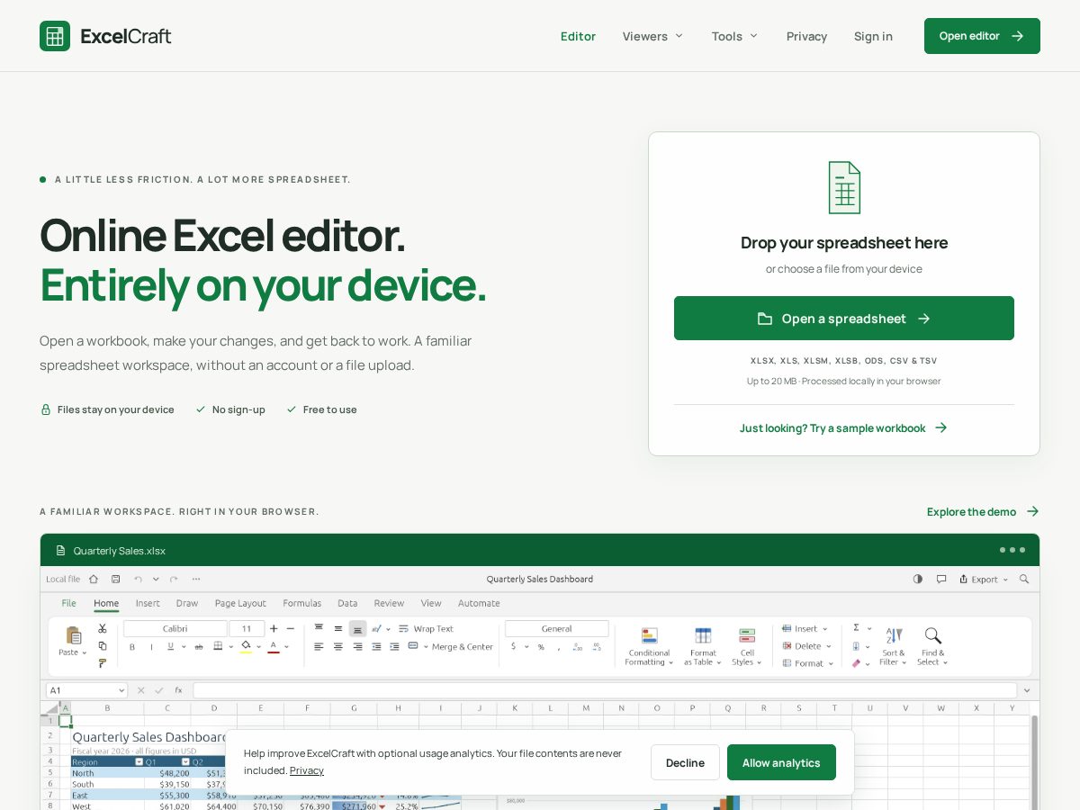Open the Name Box dropdown showing A1
This screenshot has width=1080, height=810.
click(122, 690)
